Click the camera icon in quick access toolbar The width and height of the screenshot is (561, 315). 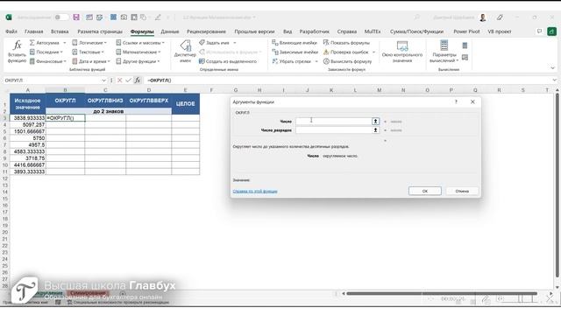tap(124, 17)
